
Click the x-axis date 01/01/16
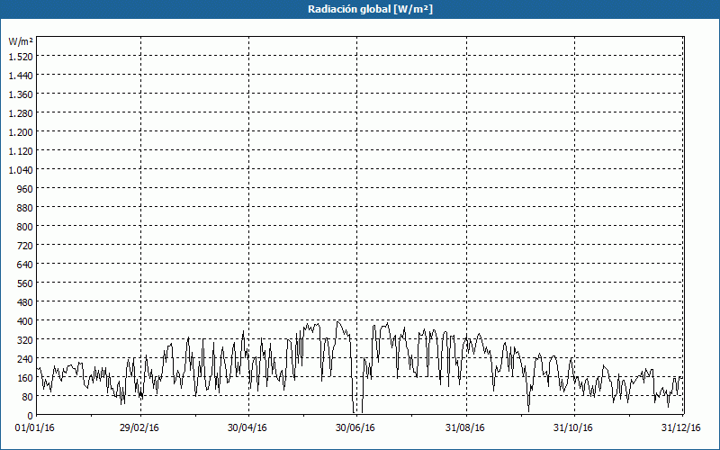34,428
